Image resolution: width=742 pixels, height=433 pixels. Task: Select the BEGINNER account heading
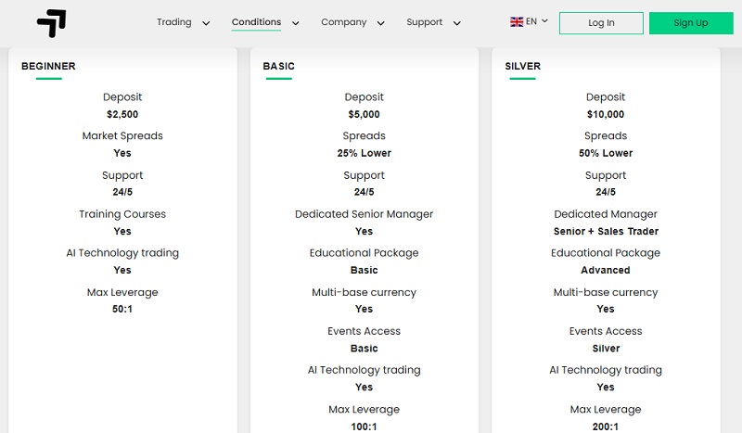pyautogui.click(x=48, y=66)
